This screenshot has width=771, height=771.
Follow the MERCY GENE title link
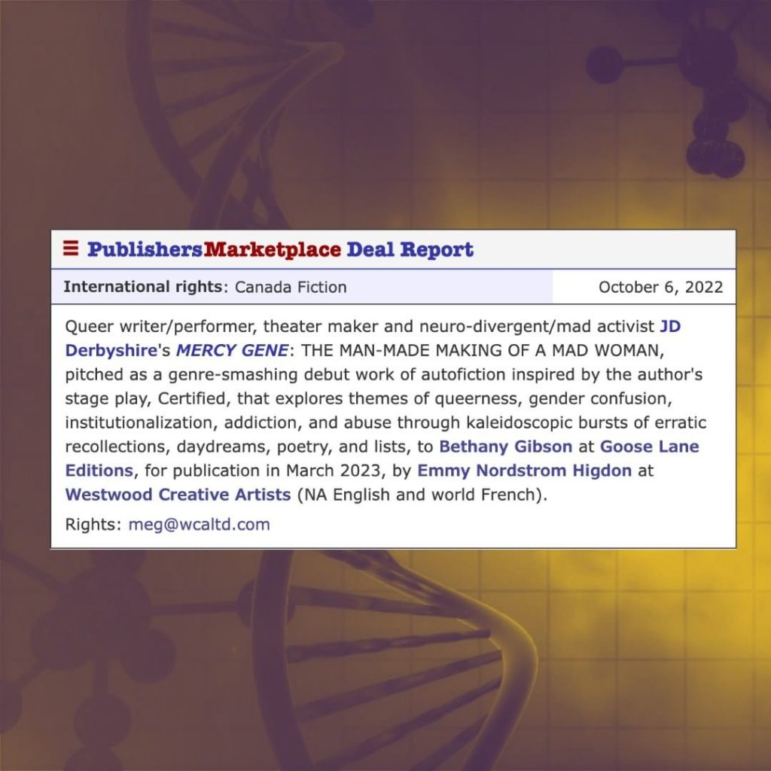[232, 350]
